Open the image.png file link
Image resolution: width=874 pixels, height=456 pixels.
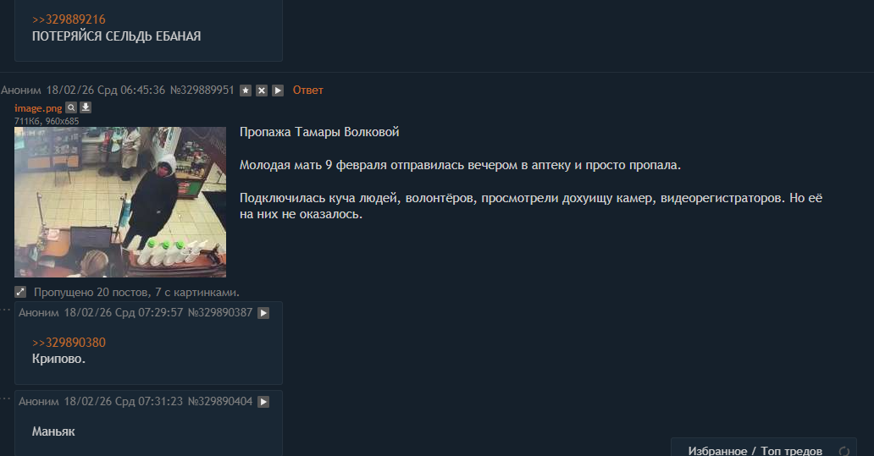click(x=38, y=108)
